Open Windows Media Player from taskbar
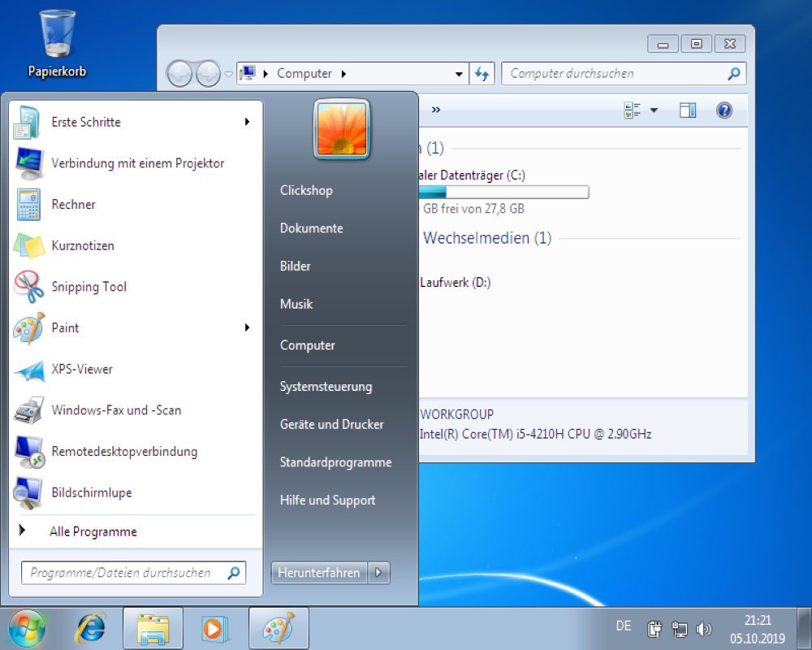The width and height of the screenshot is (812, 650). pyautogui.click(x=214, y=629)
